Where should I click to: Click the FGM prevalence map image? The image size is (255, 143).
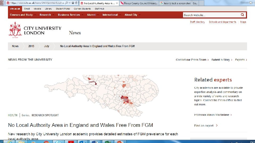tap(101, 96)
